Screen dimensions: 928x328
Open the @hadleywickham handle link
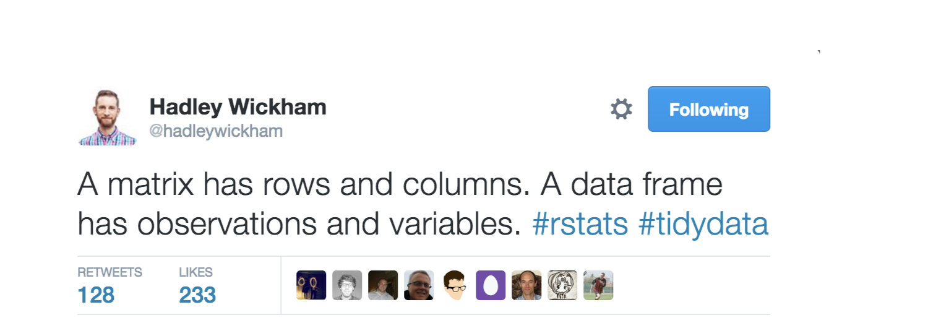(x=216, y=131)
